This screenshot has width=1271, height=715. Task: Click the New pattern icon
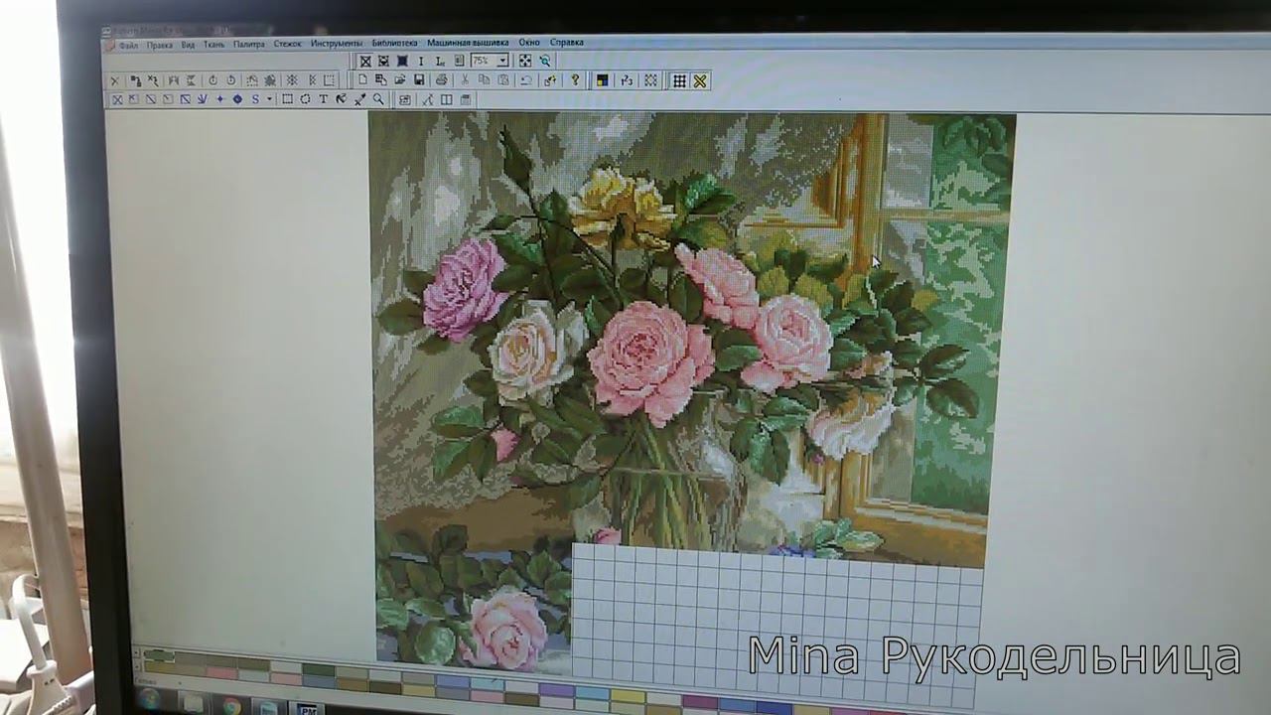(362, 79)
